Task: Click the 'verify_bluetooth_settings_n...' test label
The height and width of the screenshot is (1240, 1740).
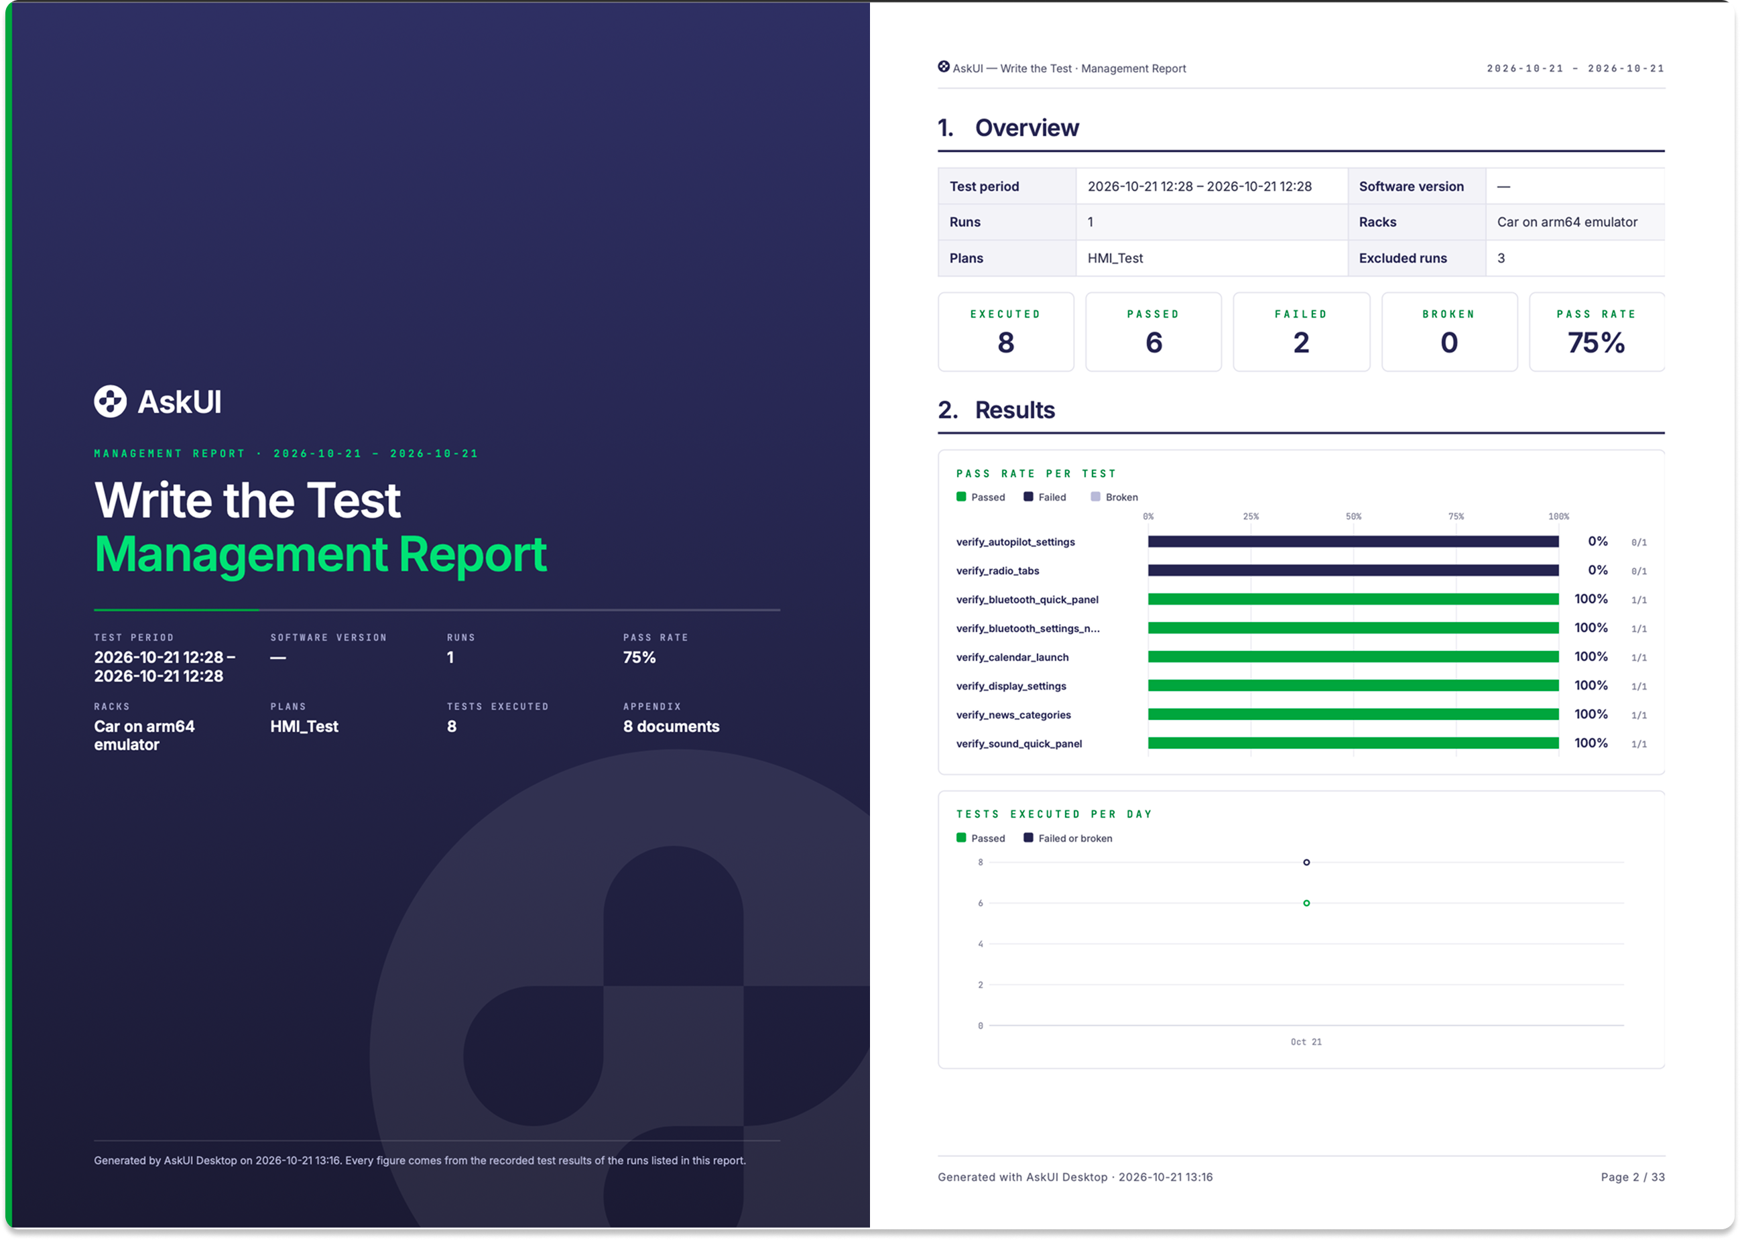Action: [x=1028, y=629]
